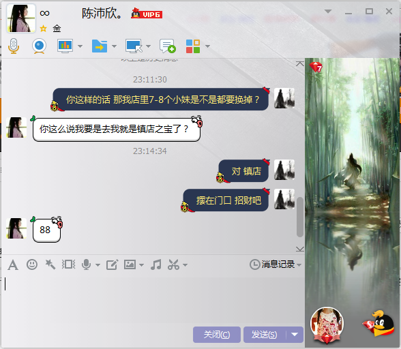Screen dimensions: 401x349
Task: Click the 发送(S) send button
Action: [x=265, y=335]
